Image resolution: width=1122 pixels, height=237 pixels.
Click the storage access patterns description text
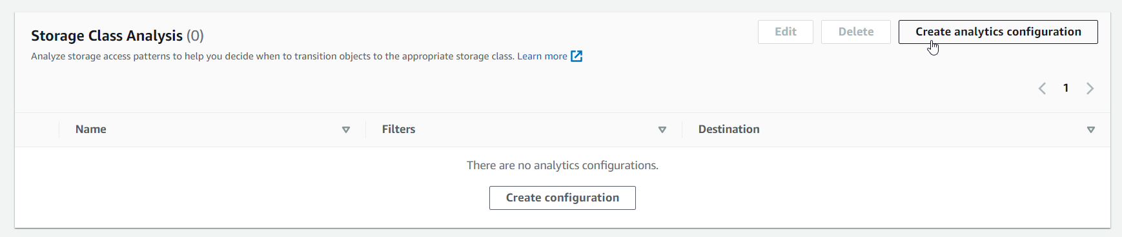click(x=272, y=56)
